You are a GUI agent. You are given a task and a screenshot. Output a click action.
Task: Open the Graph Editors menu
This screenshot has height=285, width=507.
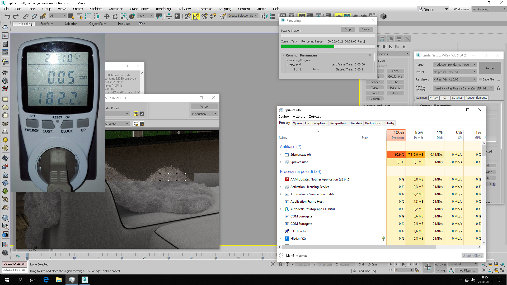[x=139, y=9]
